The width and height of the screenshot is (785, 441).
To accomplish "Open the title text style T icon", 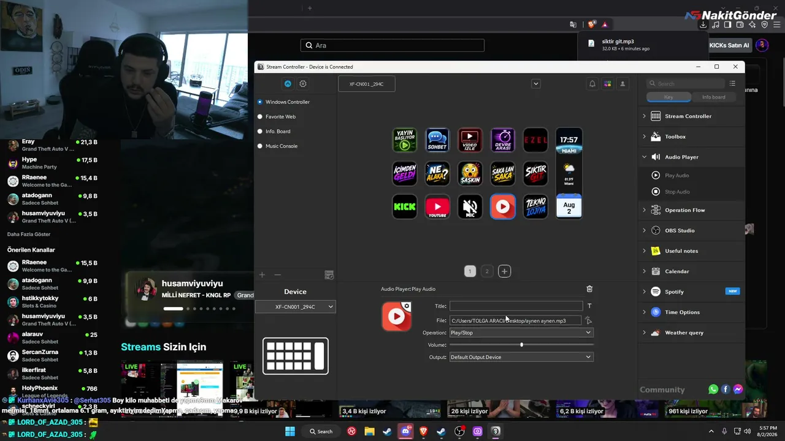I will pyautogui.click(x=589, y=306).
